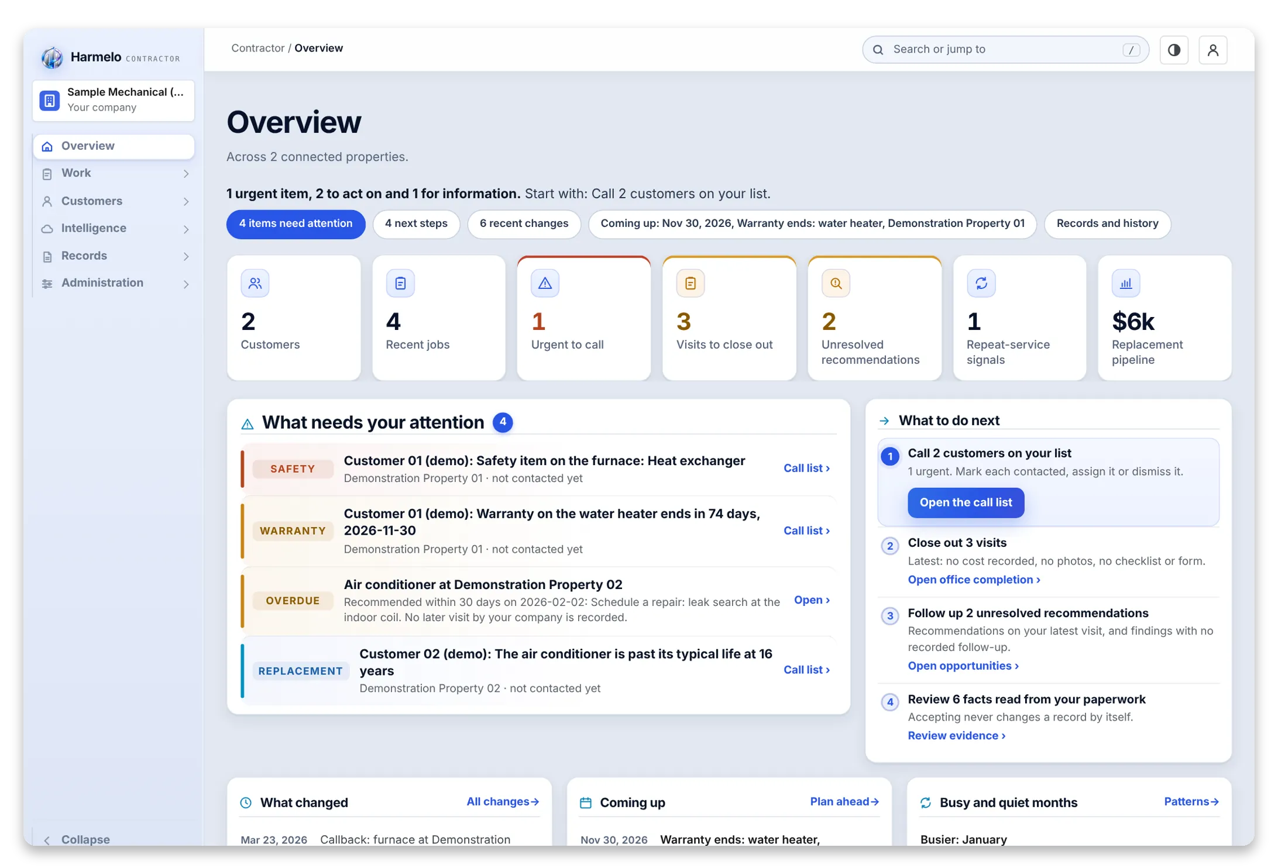The height and width of the screenshot is (868, 1278).
Task: Click 'Busier: January' text
Action: 963,840
